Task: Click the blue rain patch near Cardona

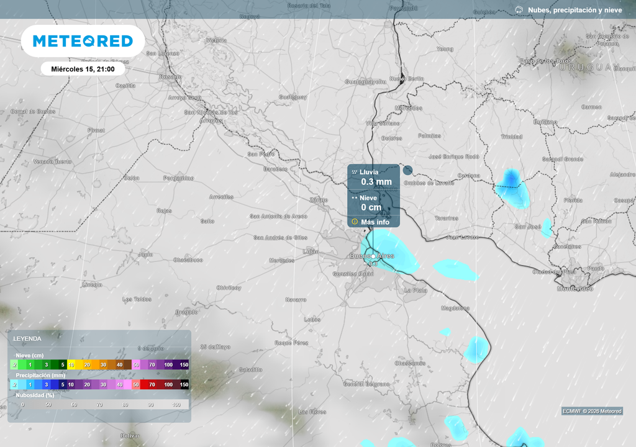Action: 512,188
